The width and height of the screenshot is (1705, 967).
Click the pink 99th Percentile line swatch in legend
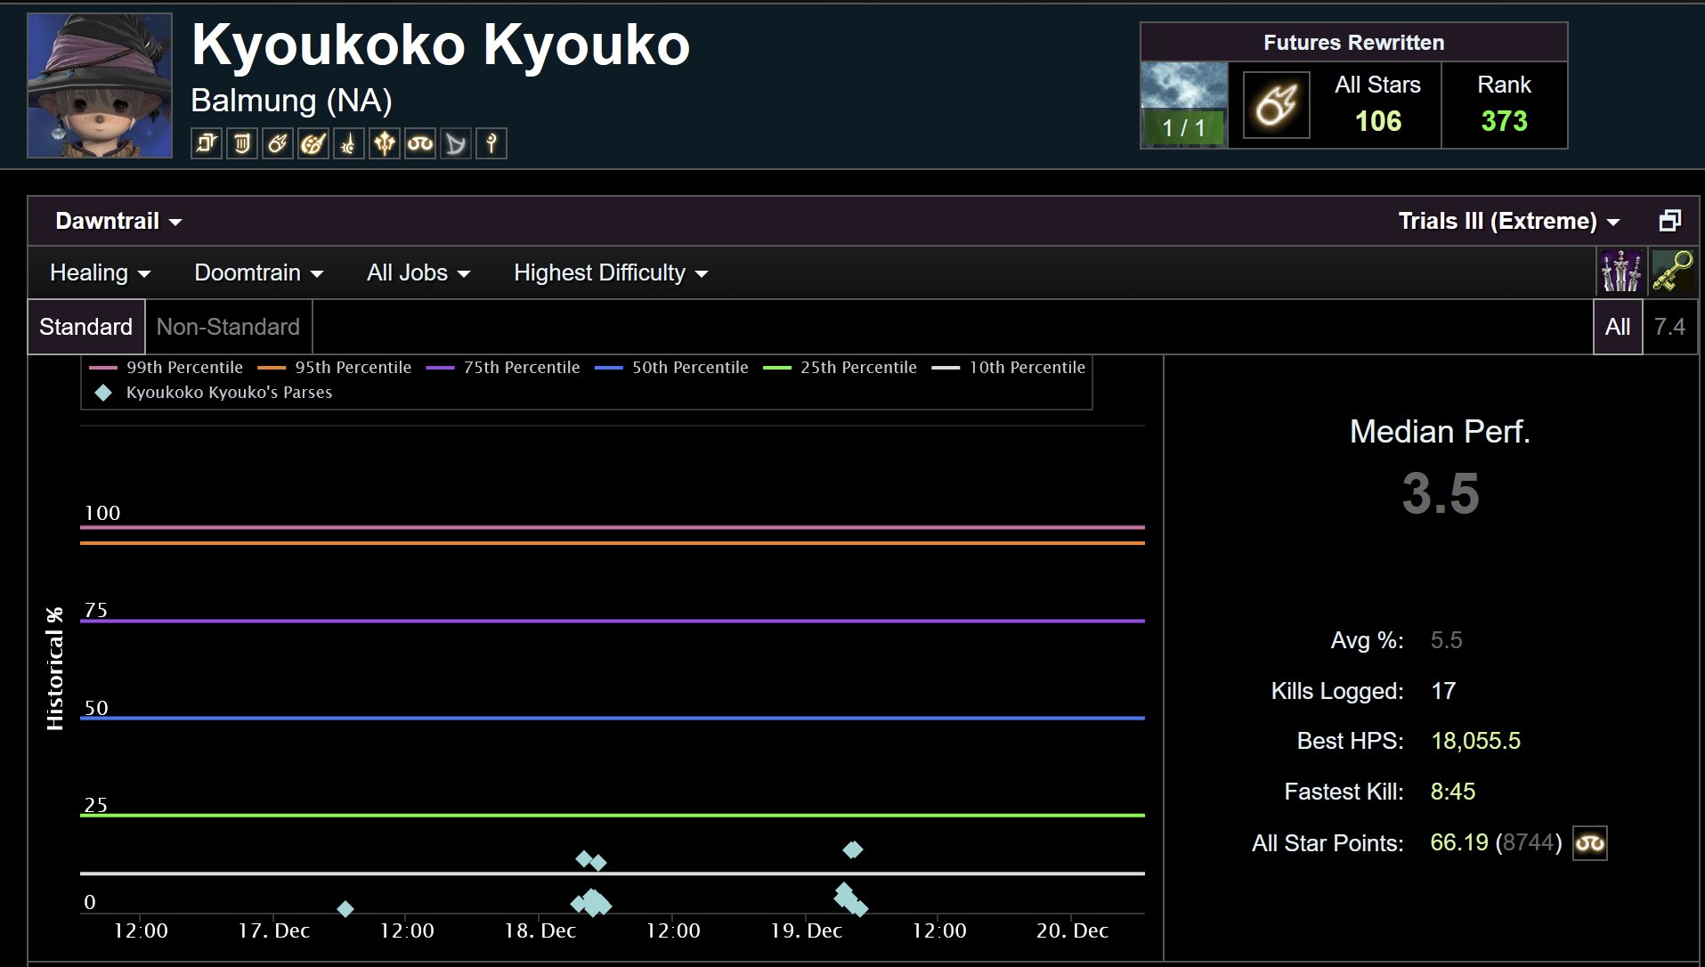click(103, 368)
